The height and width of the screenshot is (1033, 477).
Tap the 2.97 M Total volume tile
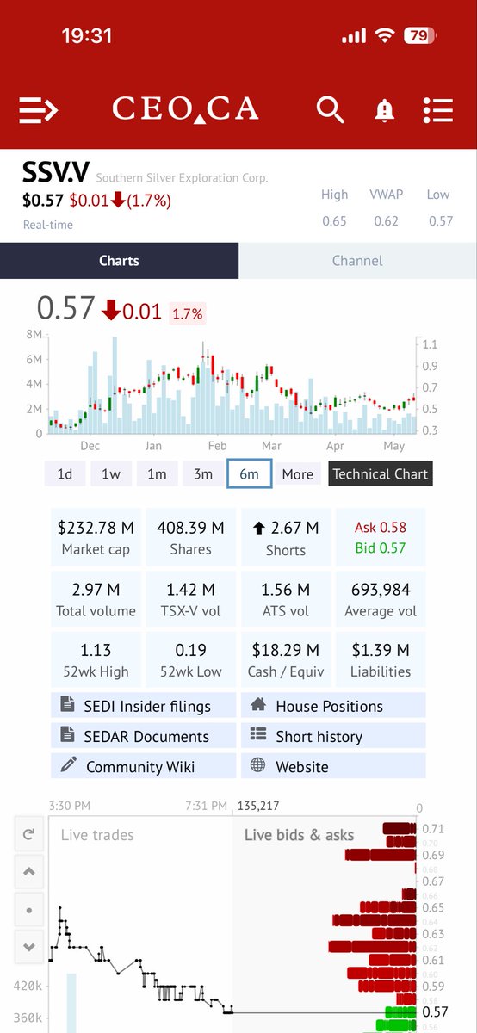(96, 600)
